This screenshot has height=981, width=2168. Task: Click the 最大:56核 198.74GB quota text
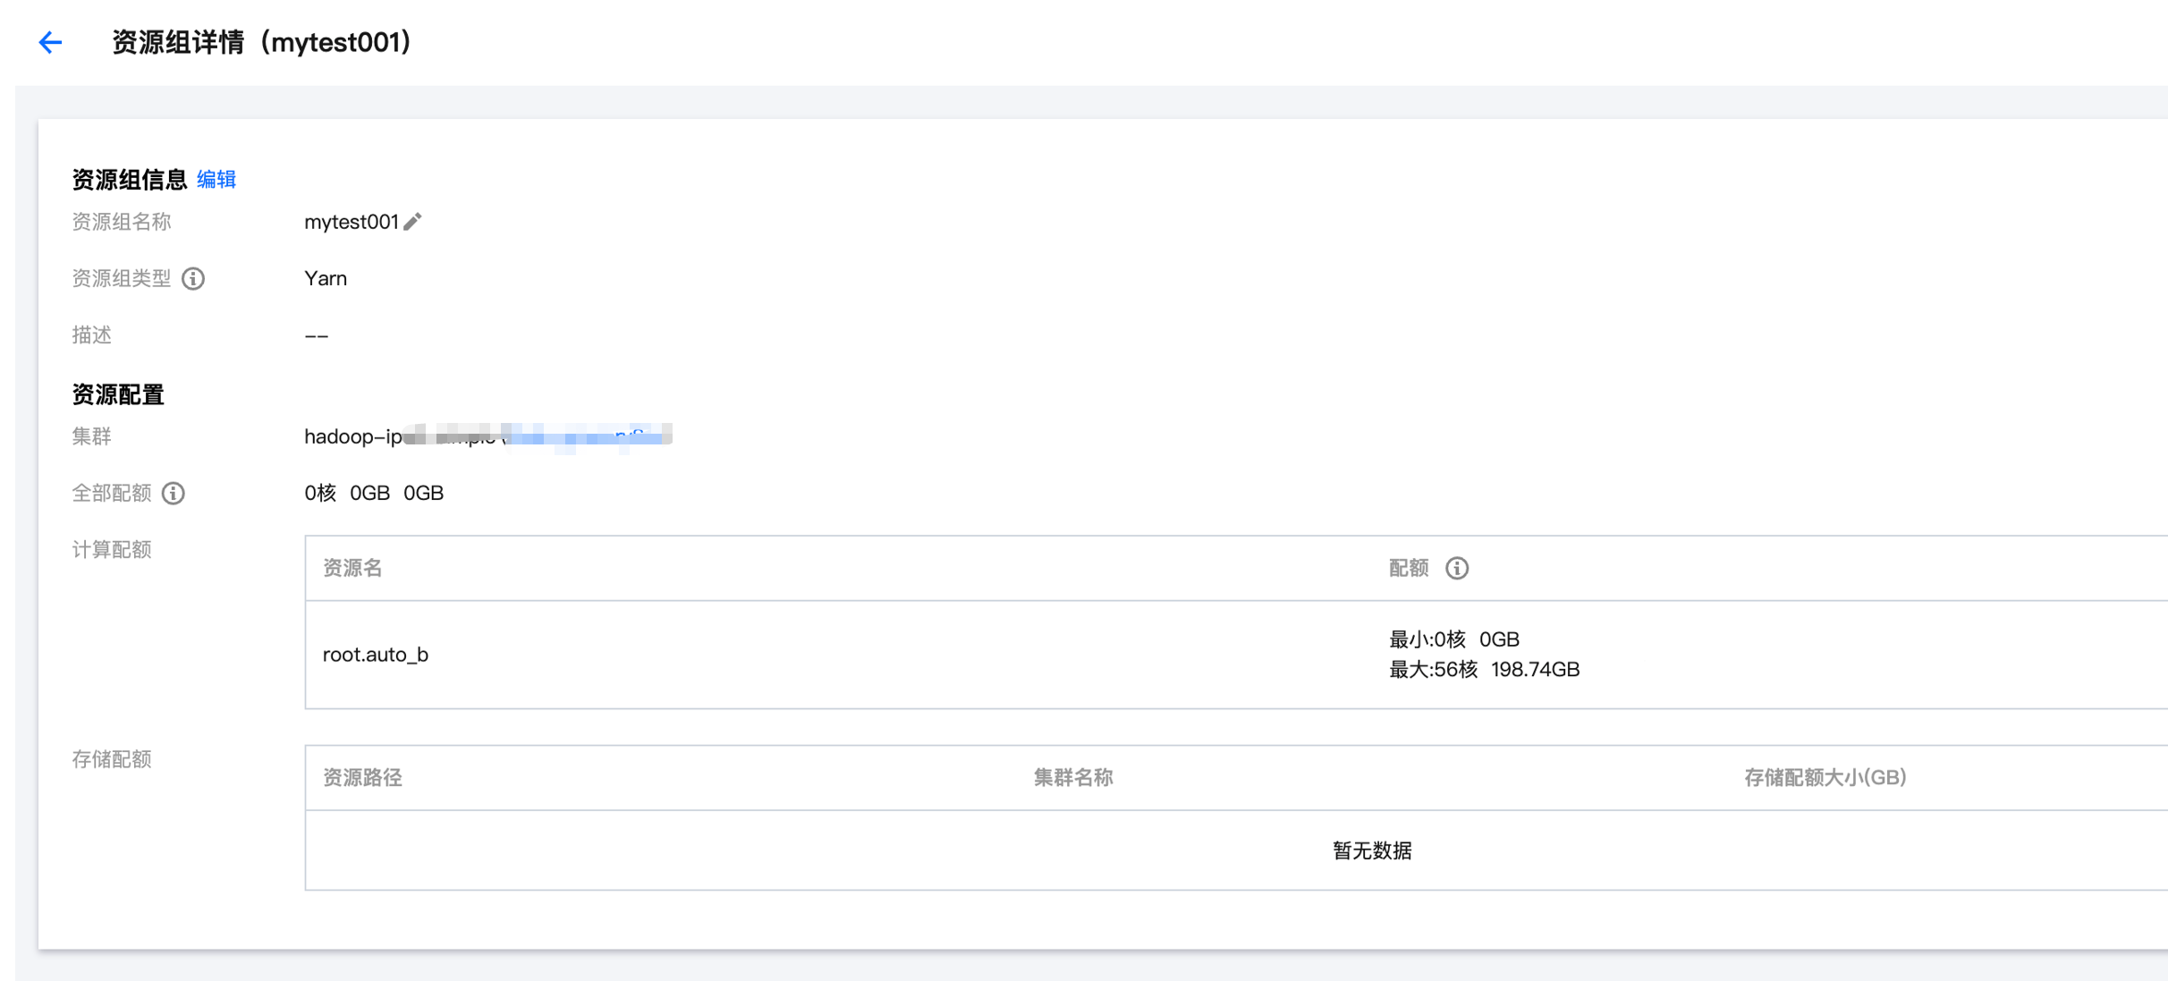coord(1484,670)
